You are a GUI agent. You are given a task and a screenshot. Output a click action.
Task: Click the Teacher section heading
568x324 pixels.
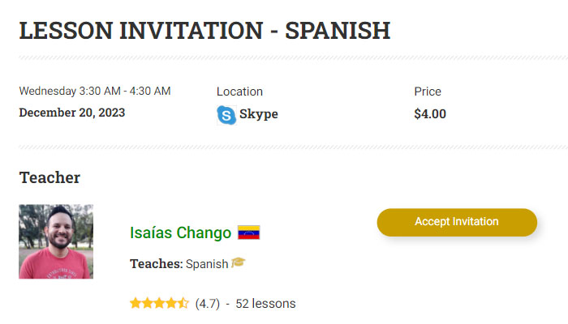pyautogui.click(x=49, y=177)
